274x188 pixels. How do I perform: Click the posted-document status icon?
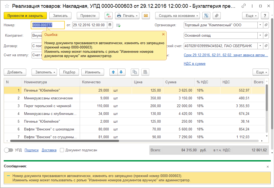point(118,25)
